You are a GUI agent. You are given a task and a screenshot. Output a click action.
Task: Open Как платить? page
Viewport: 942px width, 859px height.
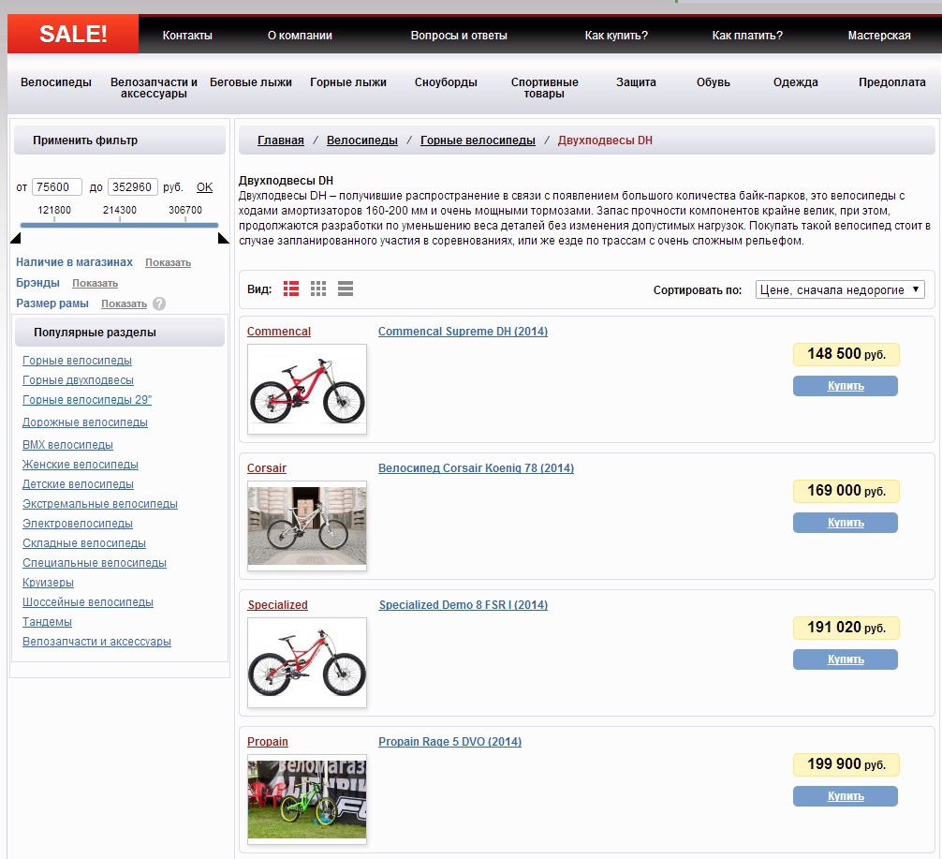coord(747,36)
